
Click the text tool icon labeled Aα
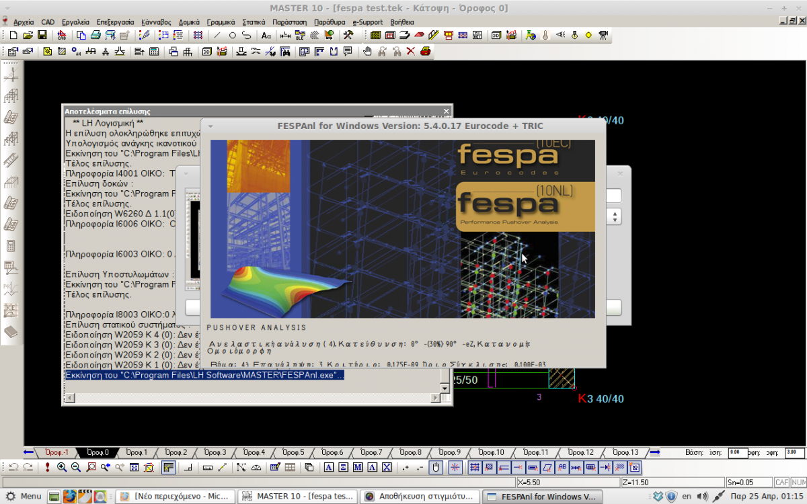point(266,35)
